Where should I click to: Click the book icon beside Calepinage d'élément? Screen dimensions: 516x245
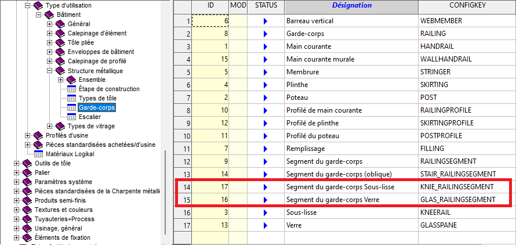point(60,33)
